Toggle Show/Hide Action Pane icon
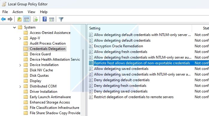 pos(52,19)
